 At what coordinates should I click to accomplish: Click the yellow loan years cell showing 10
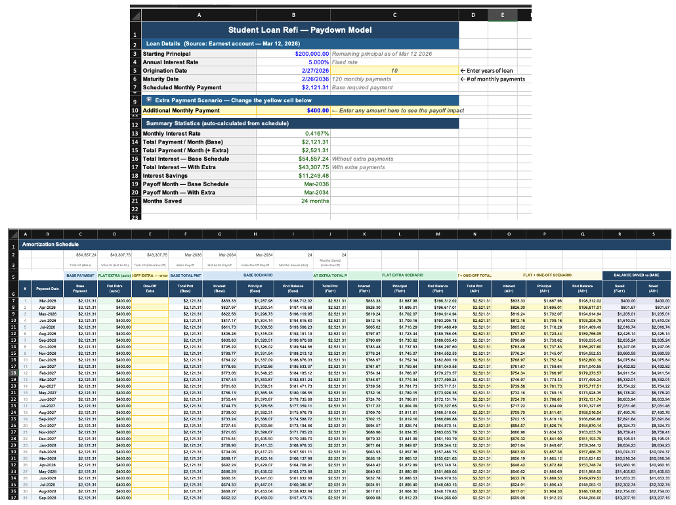[x=394, y=71]
